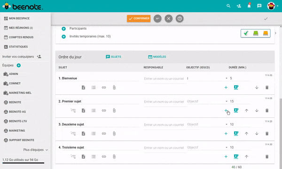Click Premier sujet attachment paperclip
Screen dimensions: 282x169
tap(114, 110)
